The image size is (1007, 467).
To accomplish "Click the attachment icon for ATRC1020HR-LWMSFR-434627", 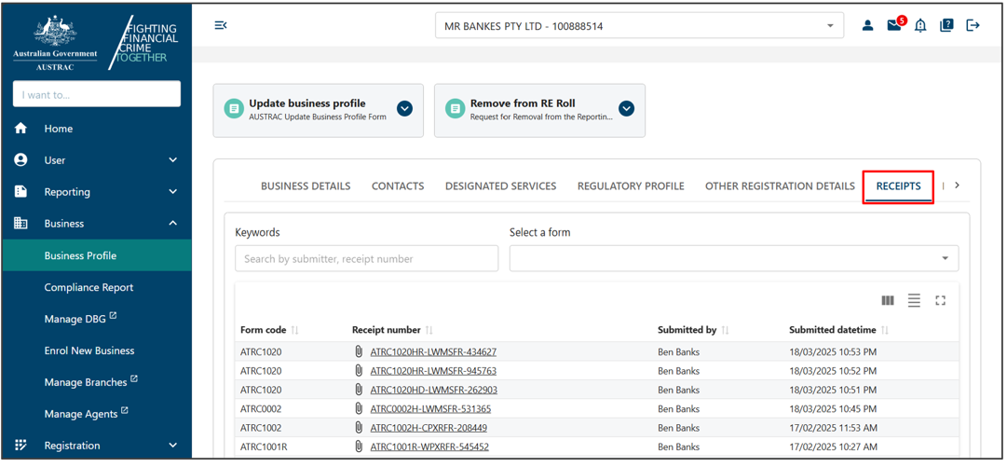I will 359,352.
